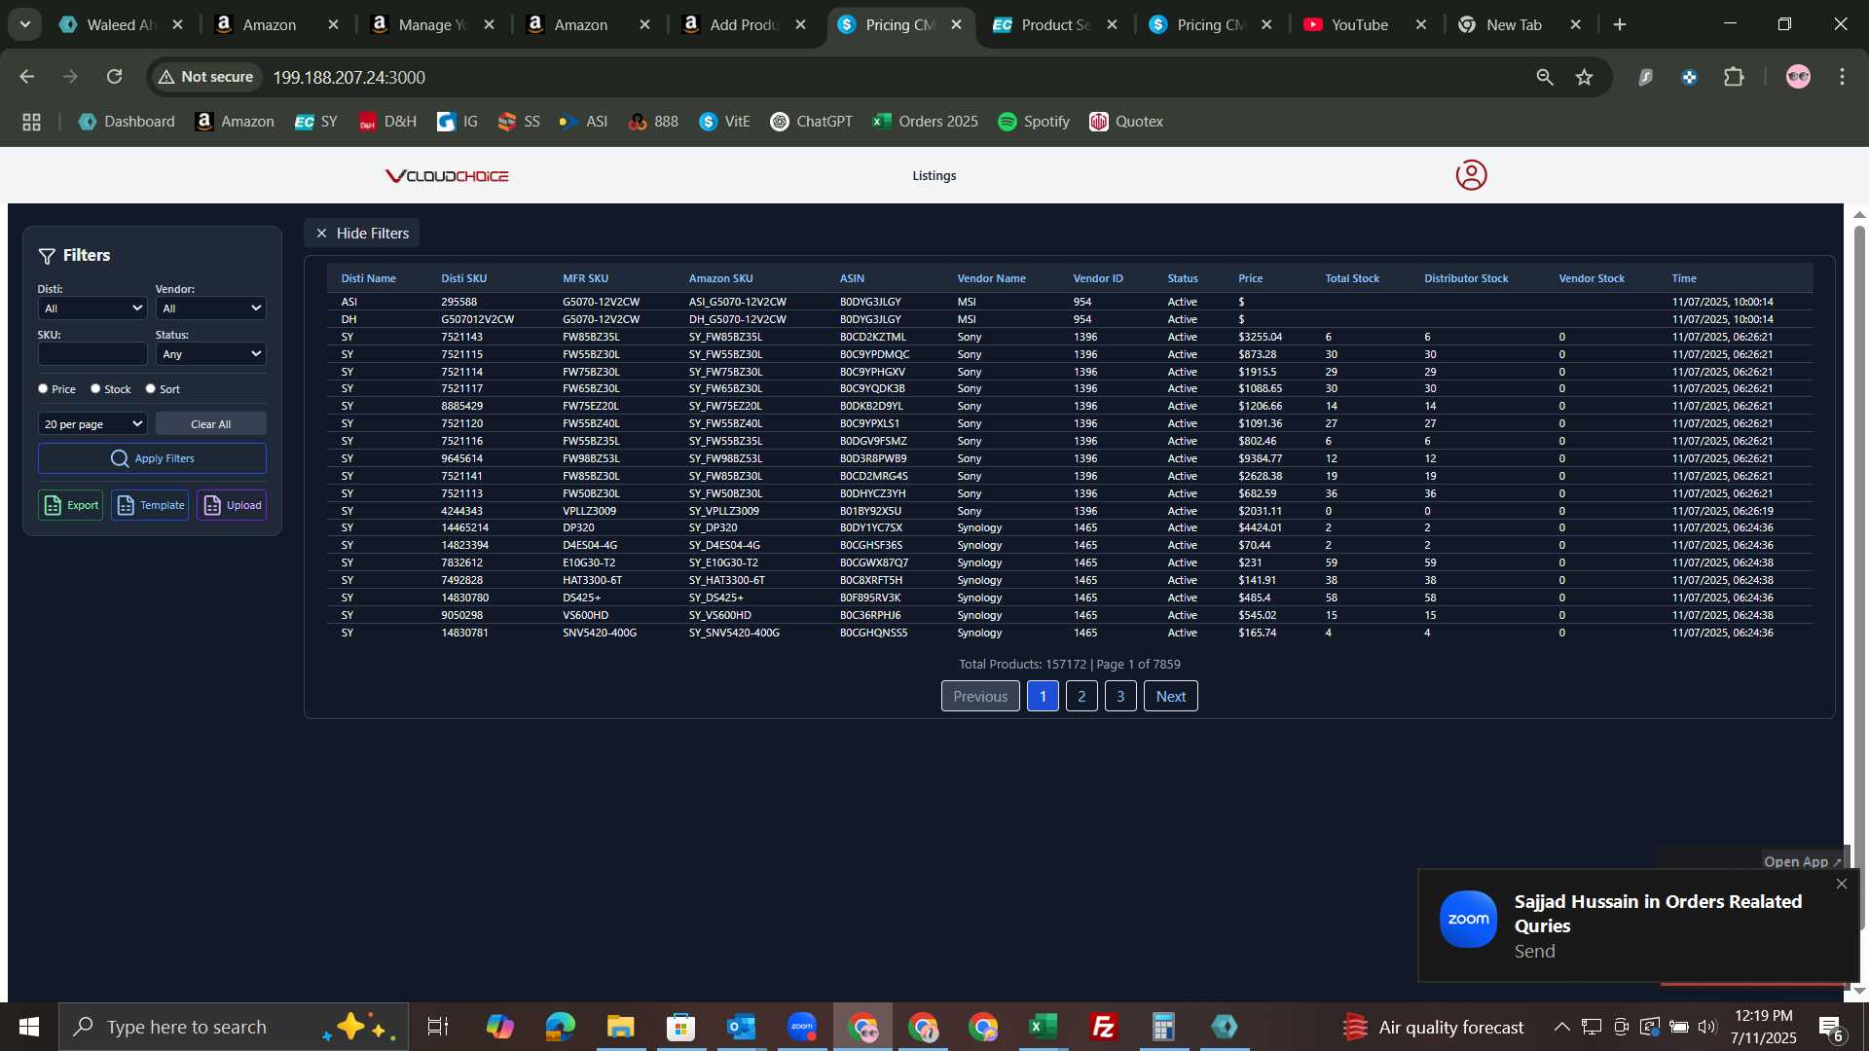The width and height of the screenshot is (1869, 1051).
Task: Open the Chrome extensions puzzle icon
Action: [1734, 77]
